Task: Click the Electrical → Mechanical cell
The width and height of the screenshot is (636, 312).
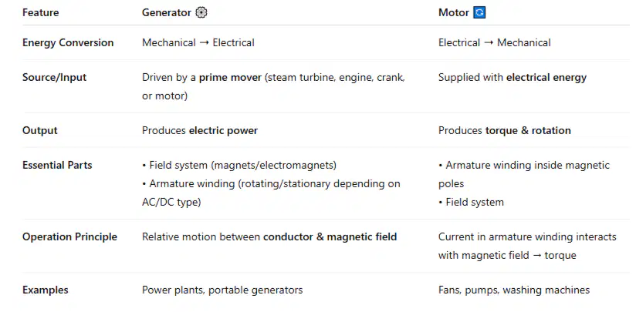Action: tap(495, 43)
